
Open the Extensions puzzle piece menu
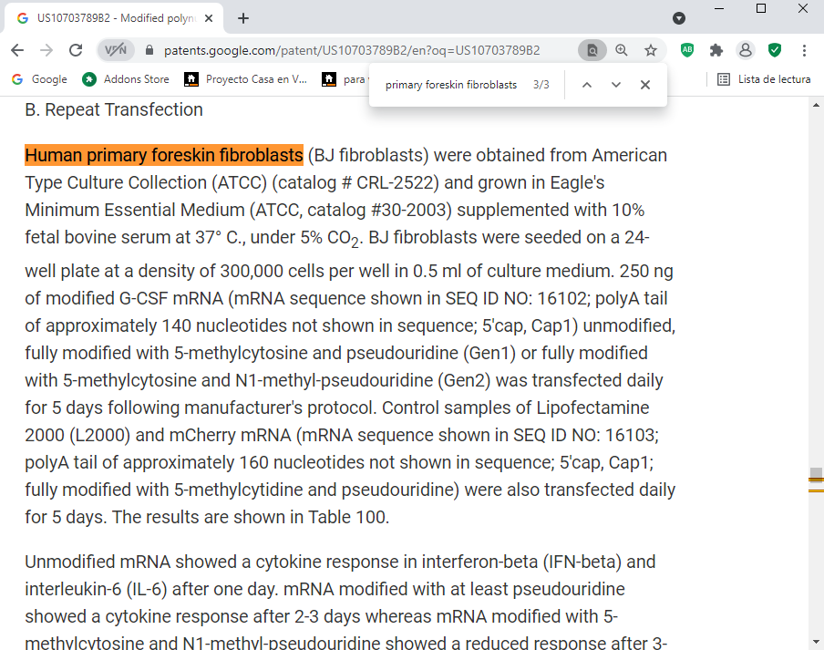[x=716, y=50]
